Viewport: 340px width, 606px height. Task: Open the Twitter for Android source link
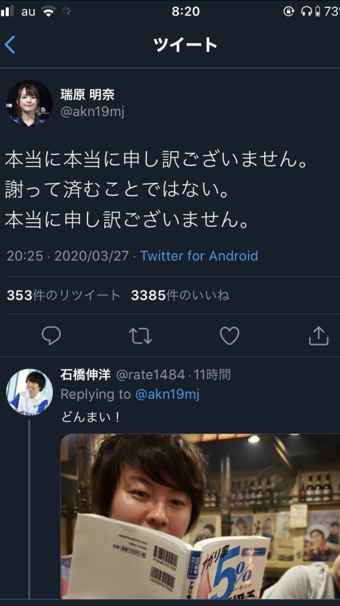(200, 256)
